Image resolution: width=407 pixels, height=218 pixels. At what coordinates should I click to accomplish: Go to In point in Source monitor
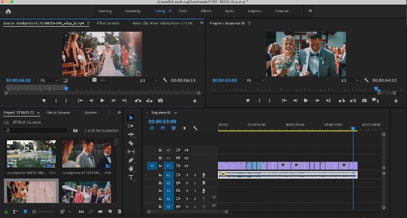coord(80,100)
